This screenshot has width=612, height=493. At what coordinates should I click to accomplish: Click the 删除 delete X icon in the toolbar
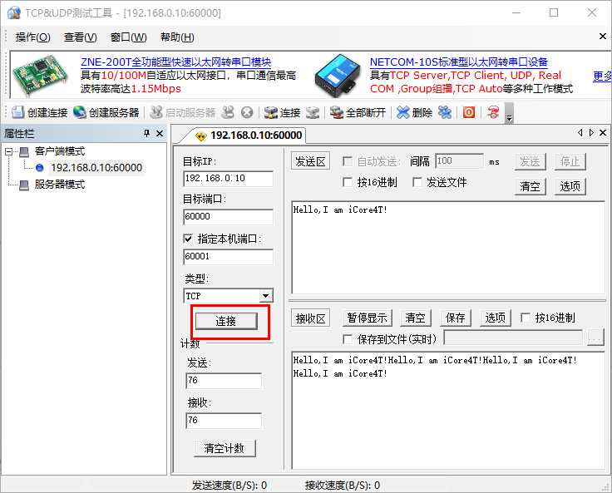pyautogui.click(x=403, y=112)
